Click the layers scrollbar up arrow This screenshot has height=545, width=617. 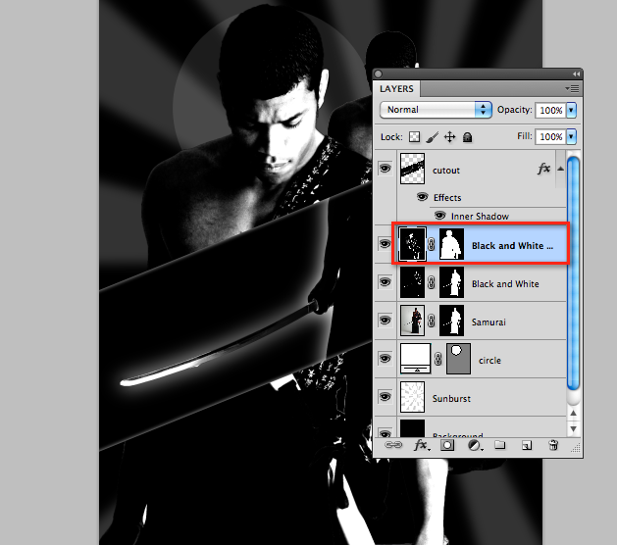[x=573, y=413]
